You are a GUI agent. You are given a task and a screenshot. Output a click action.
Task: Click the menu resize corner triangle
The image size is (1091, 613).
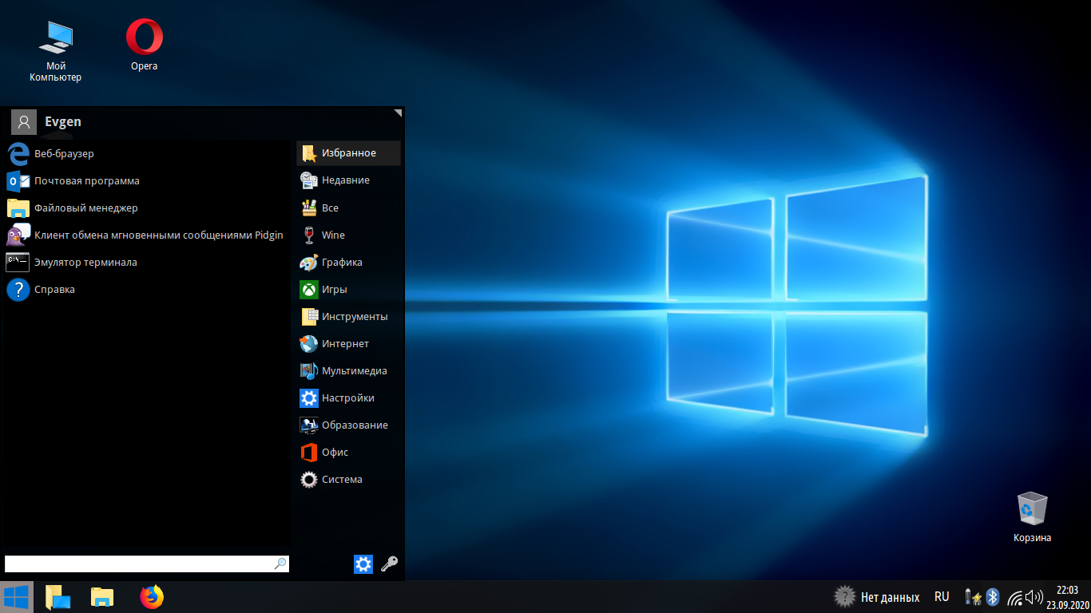[398, 113]
